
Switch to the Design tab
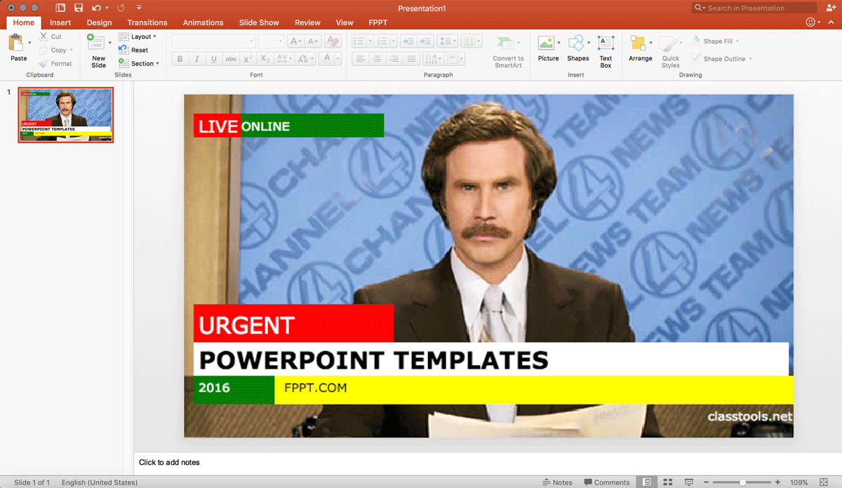(x=99, y=22)
